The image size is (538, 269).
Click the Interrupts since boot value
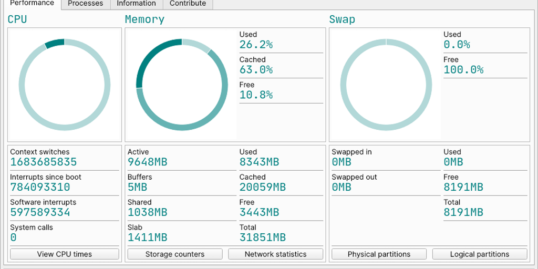click(x=40, y=187)
